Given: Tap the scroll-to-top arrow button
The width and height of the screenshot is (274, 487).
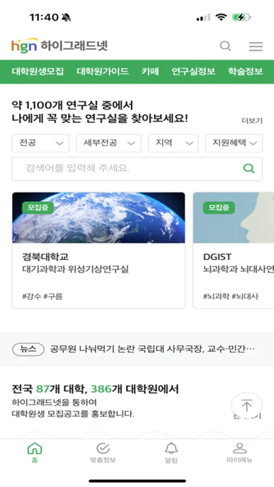Looking at the screenshot, I should point(246,406).
